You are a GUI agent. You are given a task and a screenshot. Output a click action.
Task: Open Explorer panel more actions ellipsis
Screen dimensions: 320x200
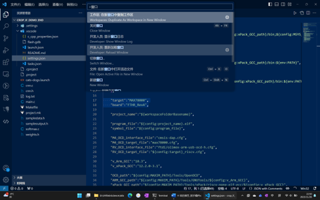pos(81,13)
